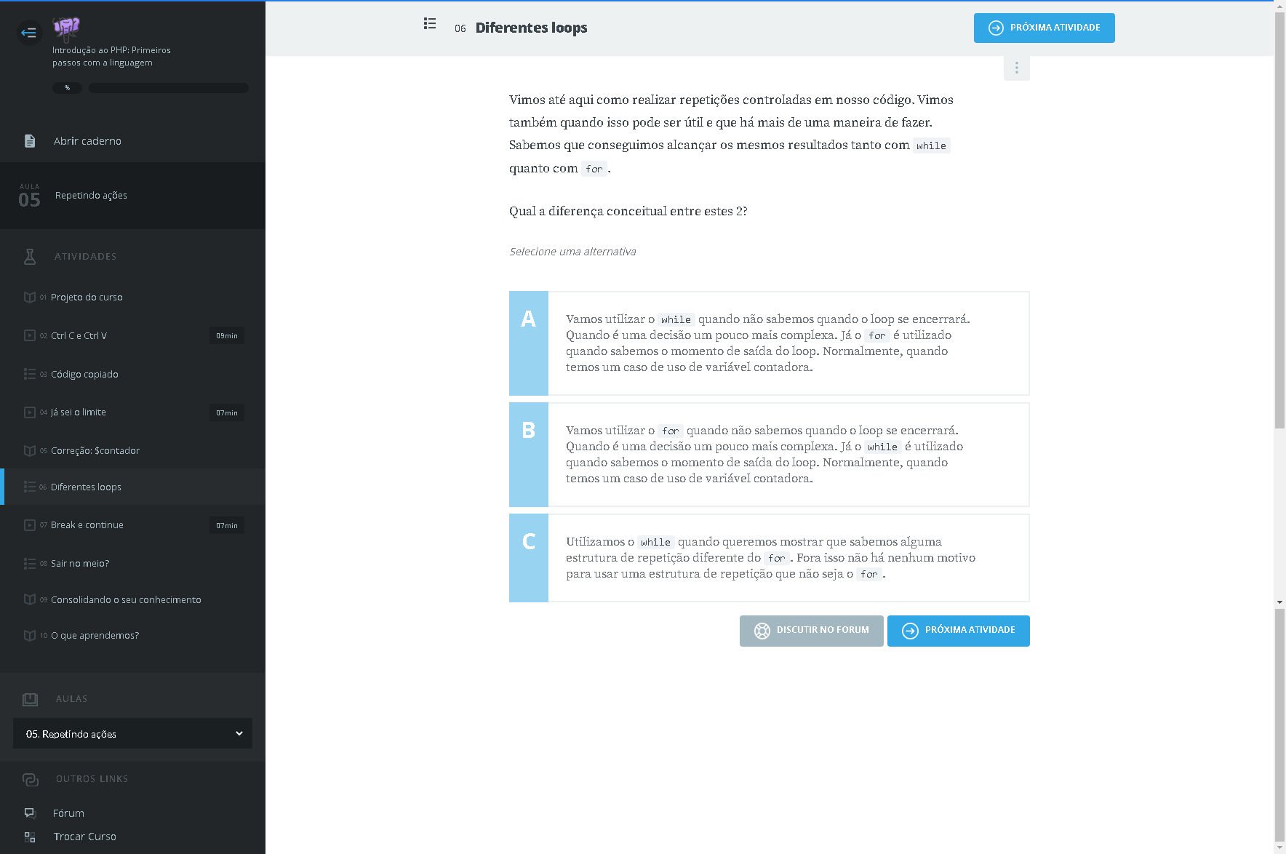
Task: Open Ctrl C e Ctrl V lesson
Action: coord(79,335)
